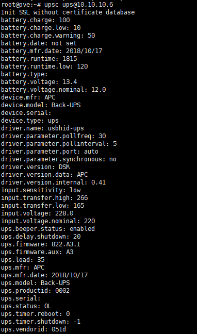The width and height of the screenshot is (197, 334).
Task: Click the ups.firmware: 822.A3.I line
Action: tap(41, 244)
